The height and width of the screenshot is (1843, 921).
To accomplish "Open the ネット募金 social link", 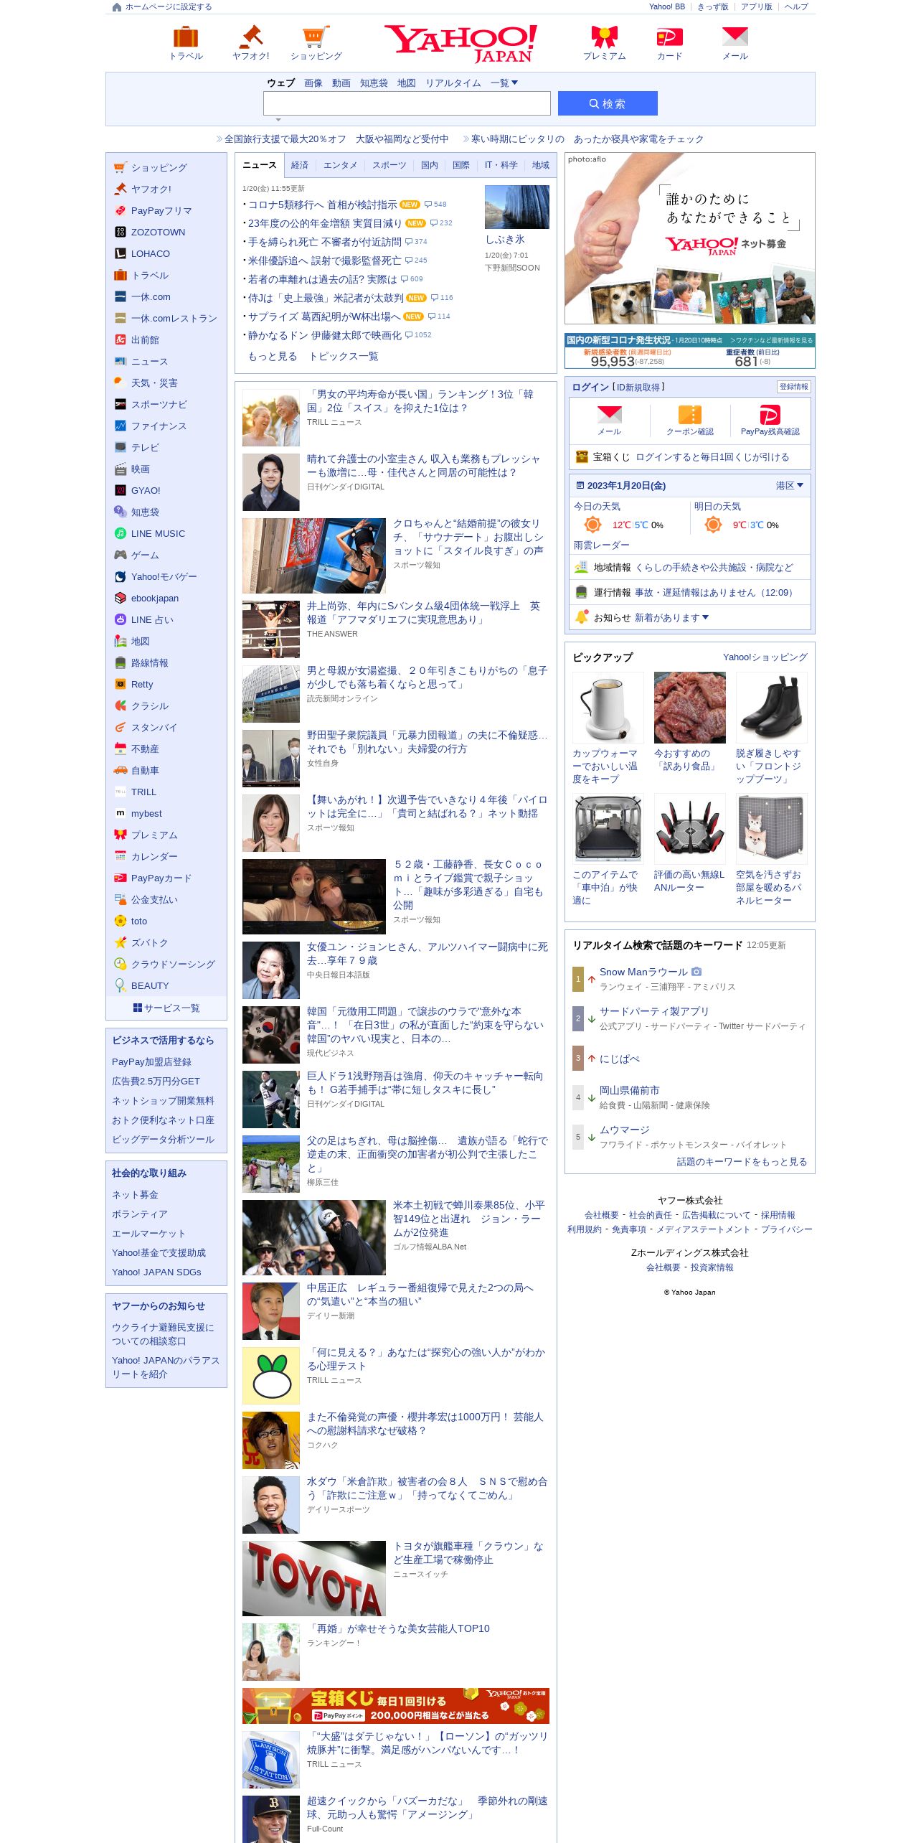I will click(135, 1195).
